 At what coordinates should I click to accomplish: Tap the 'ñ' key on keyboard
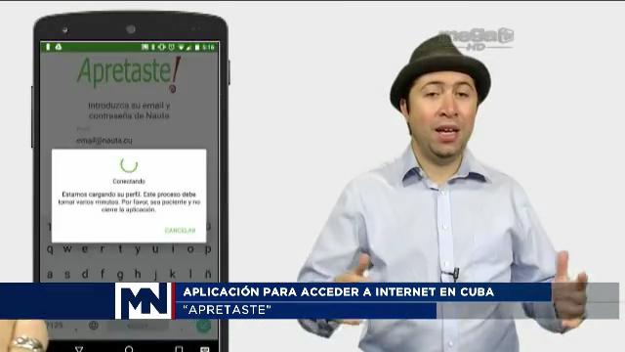tap(208, 274)
